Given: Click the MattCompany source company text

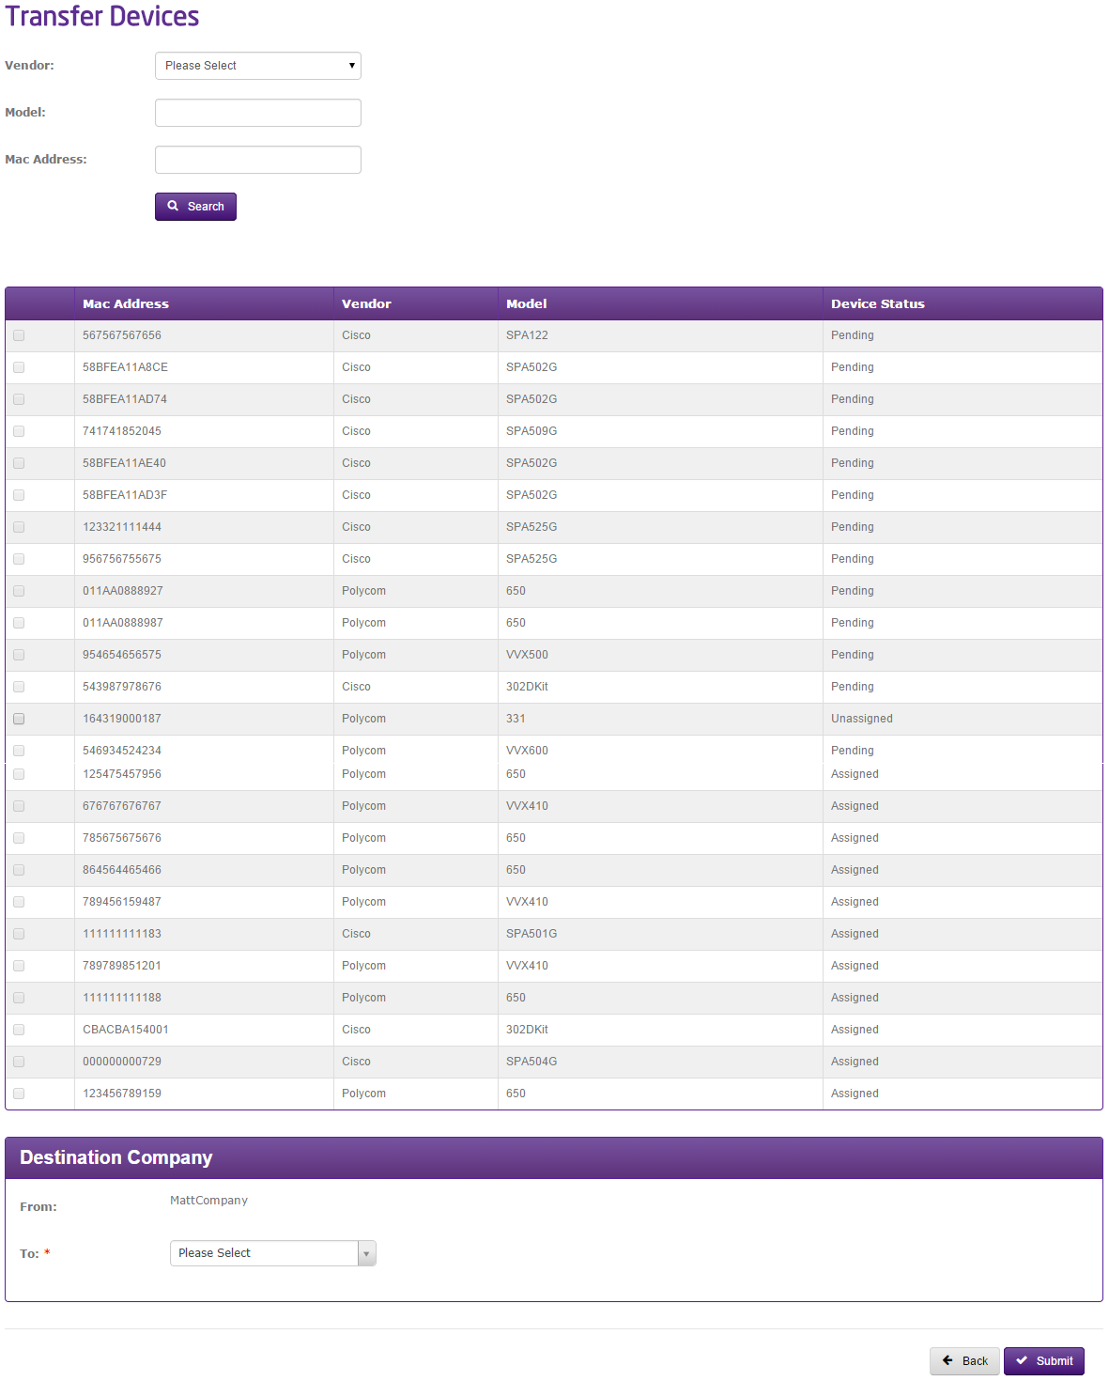Looking at the screenshot, I should (208, 1201).
